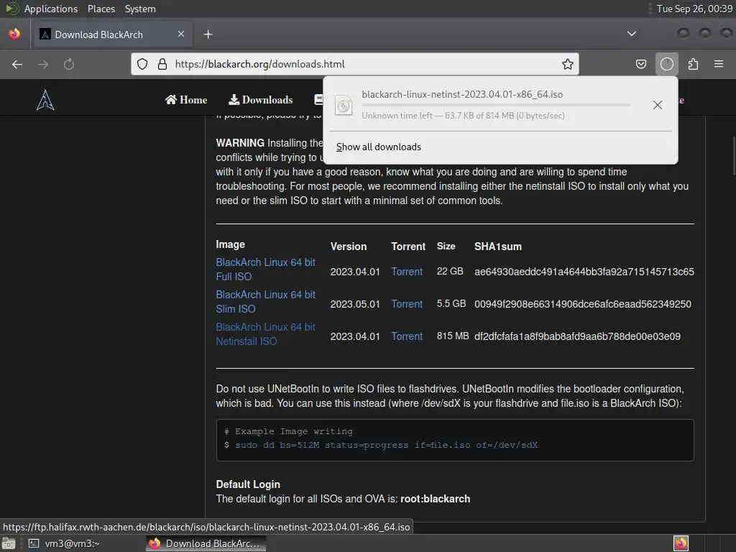Open BlackArch Linux 64 bit Full ISO link
Screen dimensions: 736x552
[266, 270]
